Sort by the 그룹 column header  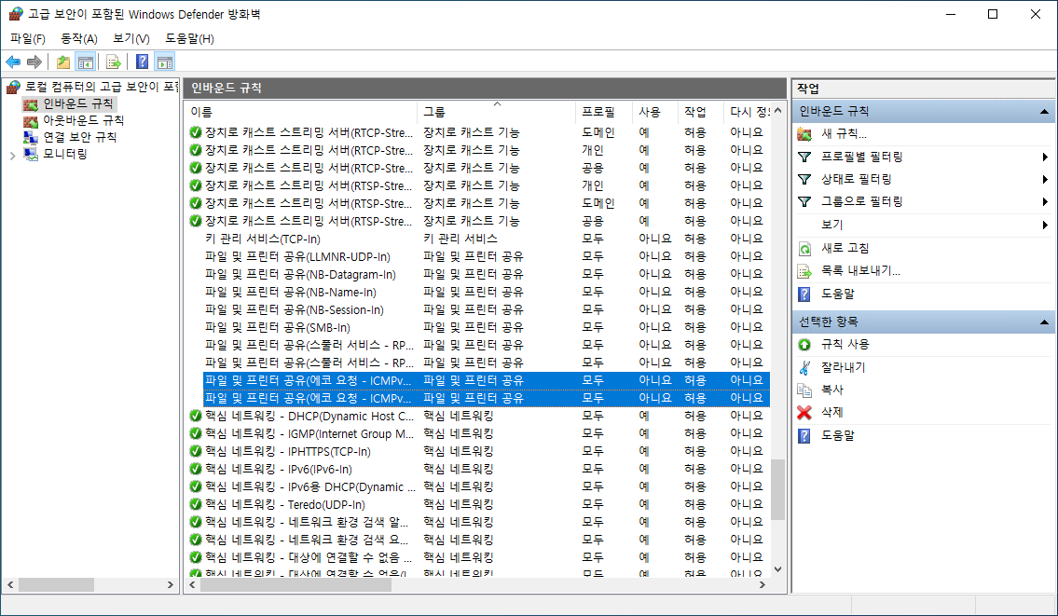[x=497, y=112]
